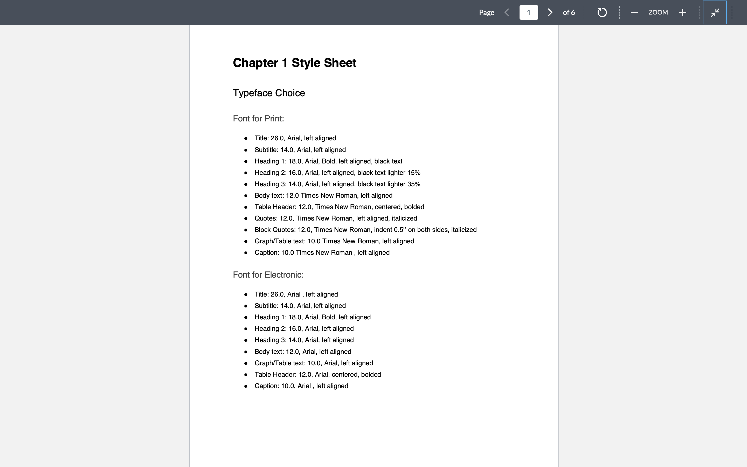The width and height of the screenshot is (747, 467).
Task: Zoom out of the document
Action: [x=634, y=12]
